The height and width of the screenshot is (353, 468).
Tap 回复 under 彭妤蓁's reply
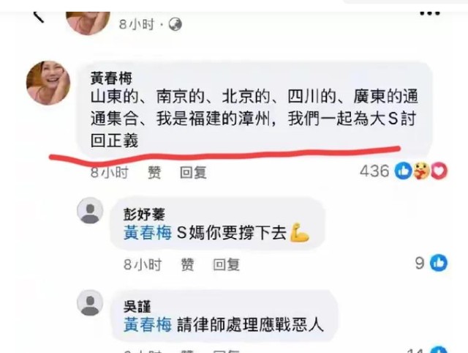tap(226, 264)
